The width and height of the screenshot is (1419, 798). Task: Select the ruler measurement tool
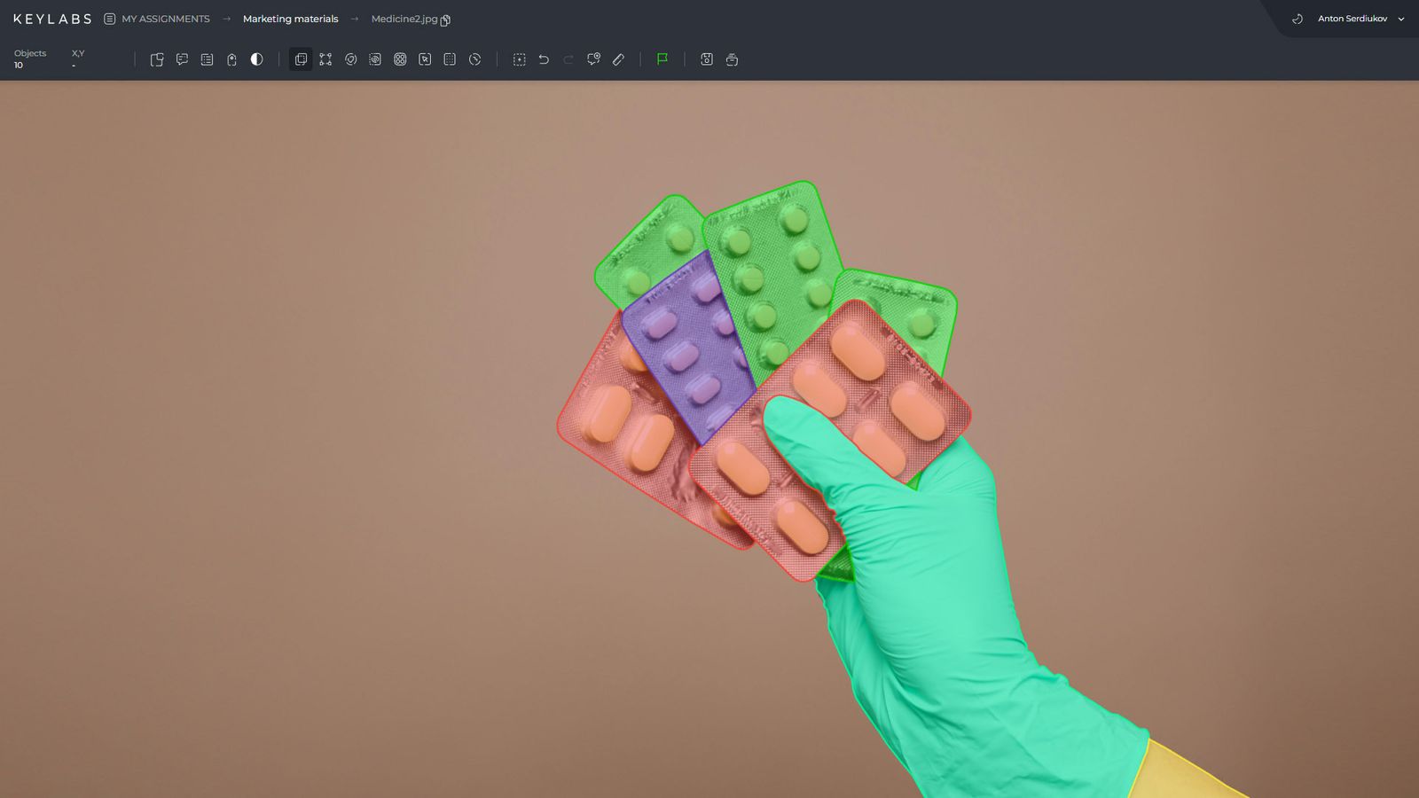pos(618,59)
